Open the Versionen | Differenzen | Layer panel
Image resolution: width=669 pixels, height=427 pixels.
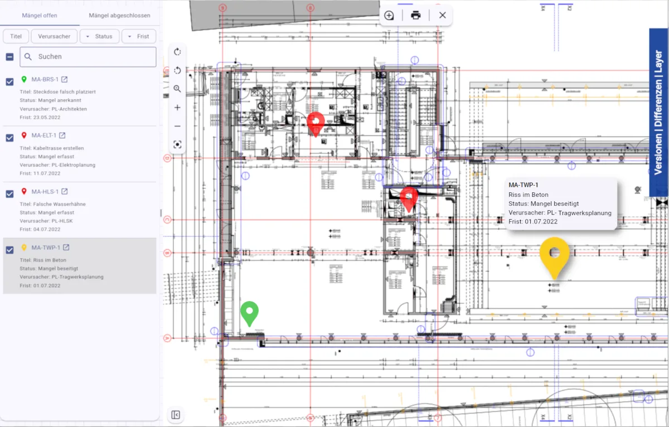[658, 113]
